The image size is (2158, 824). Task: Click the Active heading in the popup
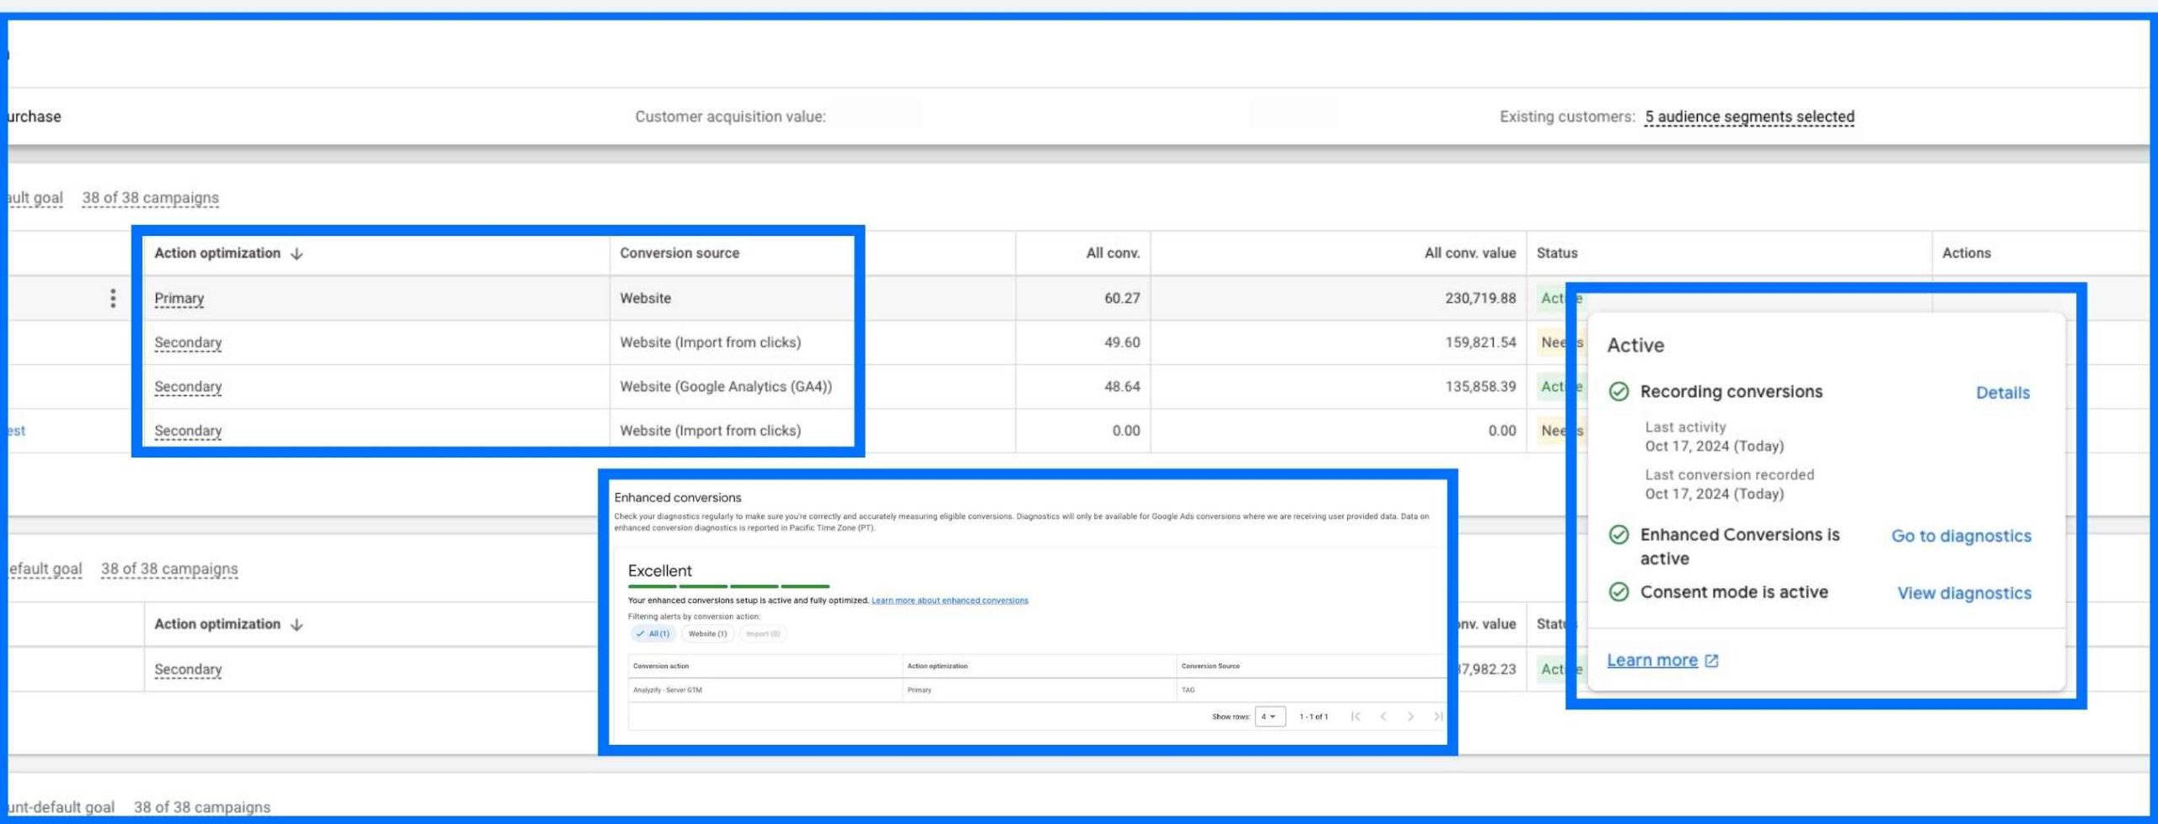pyautogui.click(x=1635, y=345)
